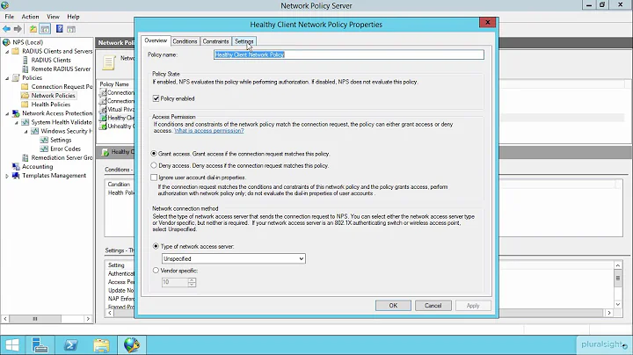The image size is (633, 355).
Task: Open Server Manager from the taskbar
Action: click(40, 345)
